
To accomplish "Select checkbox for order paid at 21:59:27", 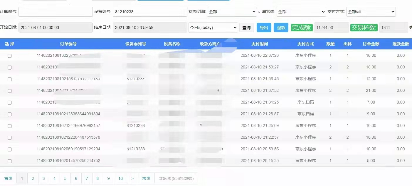I will 9,68.
